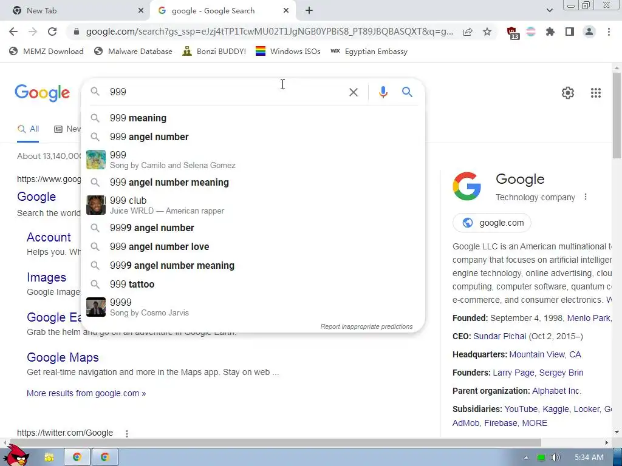Open the Google apps grid
The width and height of the screenshot is (622, 466).
[x=595, y=93]
